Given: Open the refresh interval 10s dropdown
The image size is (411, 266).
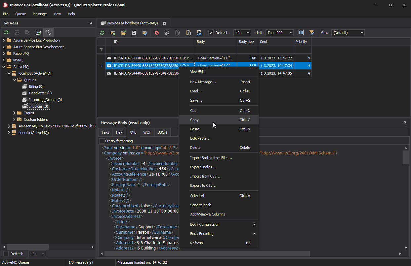Looking at the screenshot, I should (242, 33).
